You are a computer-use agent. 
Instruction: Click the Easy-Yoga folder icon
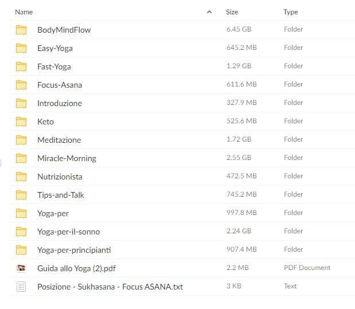tap(21, 48)
